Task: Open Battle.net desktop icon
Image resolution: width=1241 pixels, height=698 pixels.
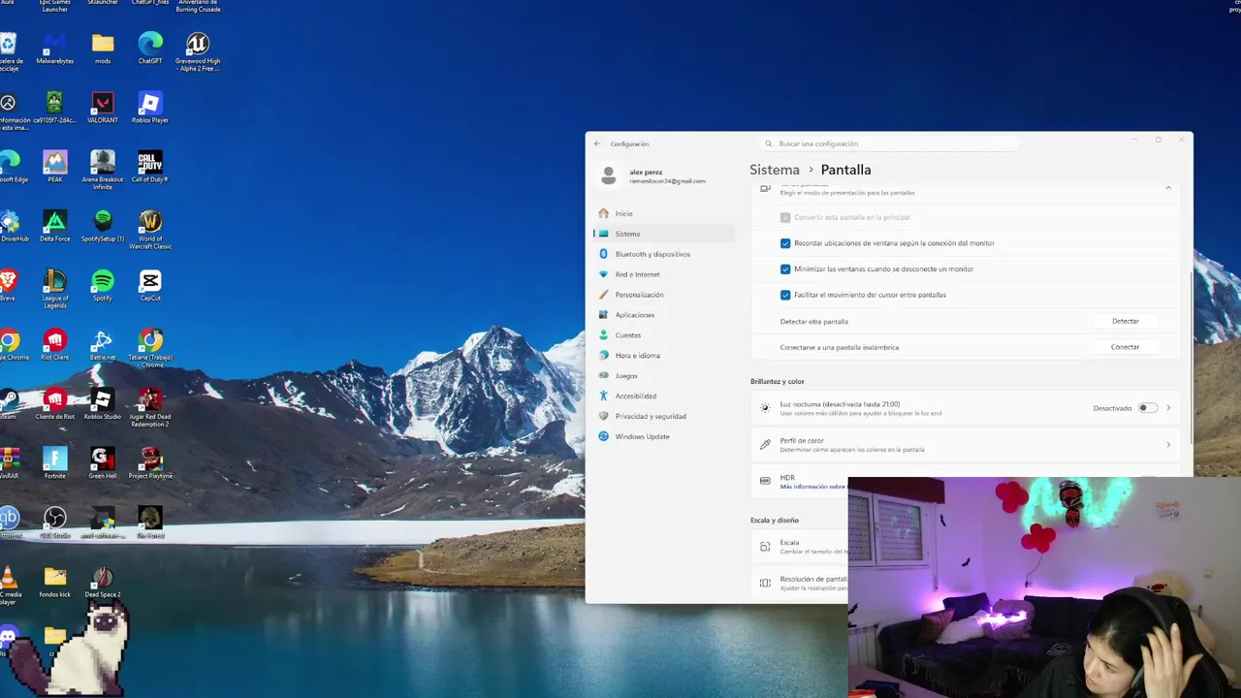Action: 103,344
